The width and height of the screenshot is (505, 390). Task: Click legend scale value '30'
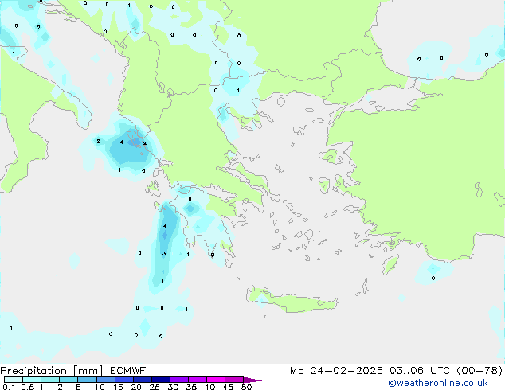pos(173,387)
